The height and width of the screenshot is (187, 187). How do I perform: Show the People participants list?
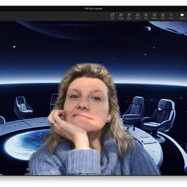pos(121,15)
